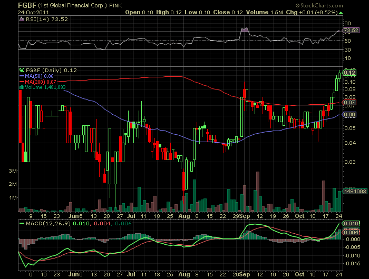Click the MACD right-side tag 0.010
The height and width of the screenshot is (279, 369).
coord(351,224)
